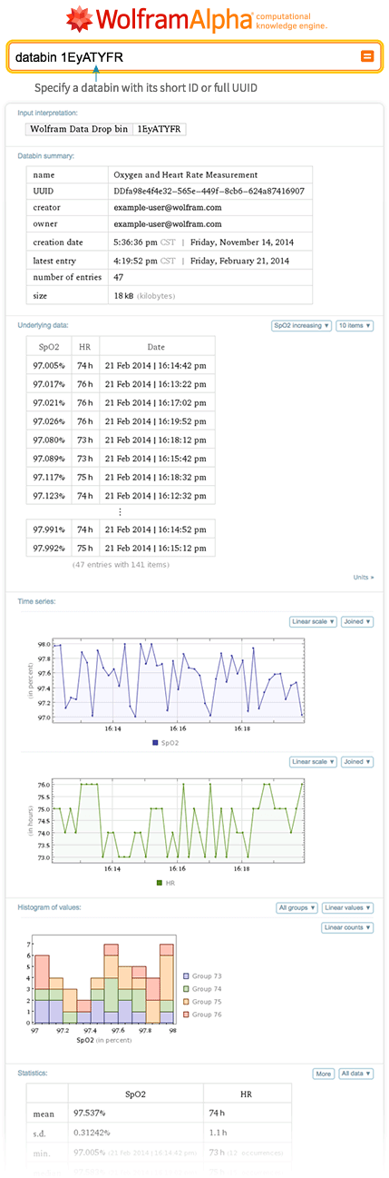The height and width of the screenshot is (1178, 389).
Task: Click the 97.080% SpO2 cell
Action: coord(49,440)
